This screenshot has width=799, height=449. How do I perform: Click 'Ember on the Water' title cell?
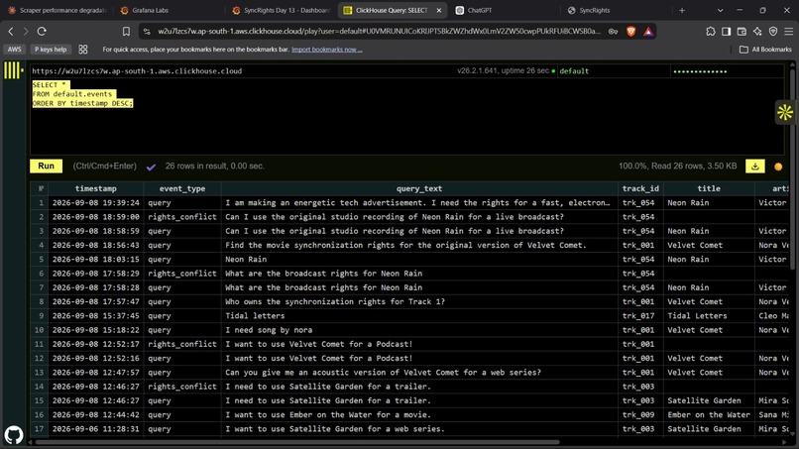[709, 415]
